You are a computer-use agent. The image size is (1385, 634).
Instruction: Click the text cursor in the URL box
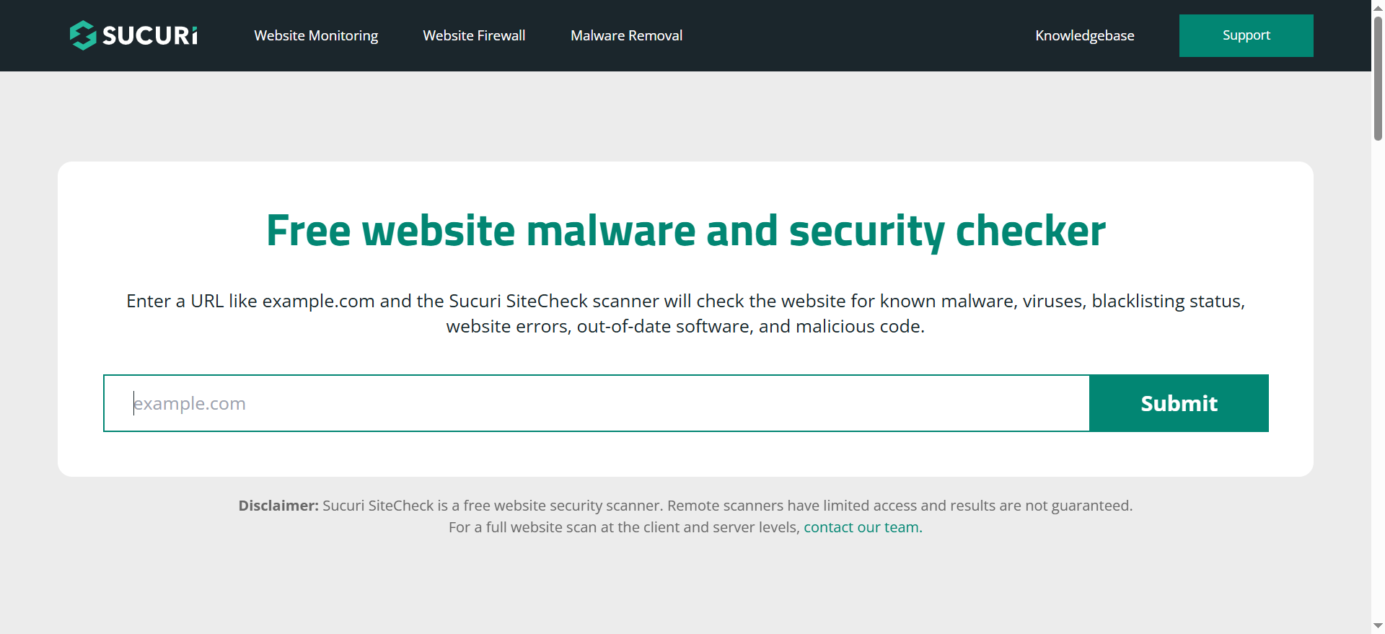coord(134,403)
